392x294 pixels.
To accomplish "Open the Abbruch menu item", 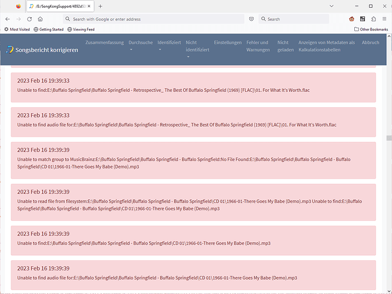I will tap(371, 42).
